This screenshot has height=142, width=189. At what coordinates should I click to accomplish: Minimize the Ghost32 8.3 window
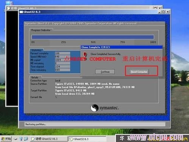(x=159, y=12)
